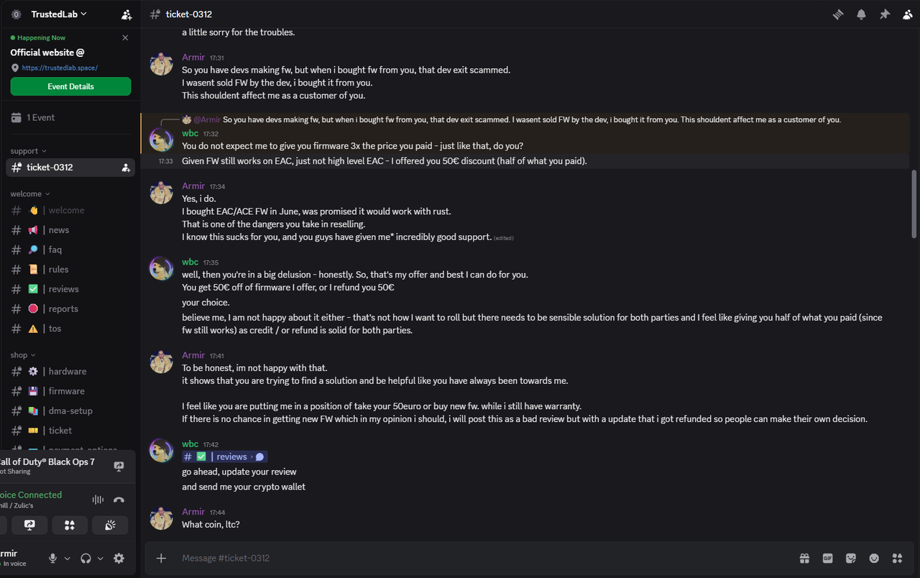Disconnect from voice call

(119, 500)
